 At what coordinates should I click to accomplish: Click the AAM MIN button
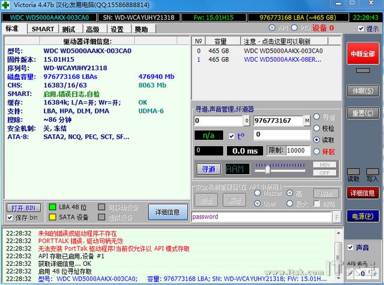[x=325, y=165]
